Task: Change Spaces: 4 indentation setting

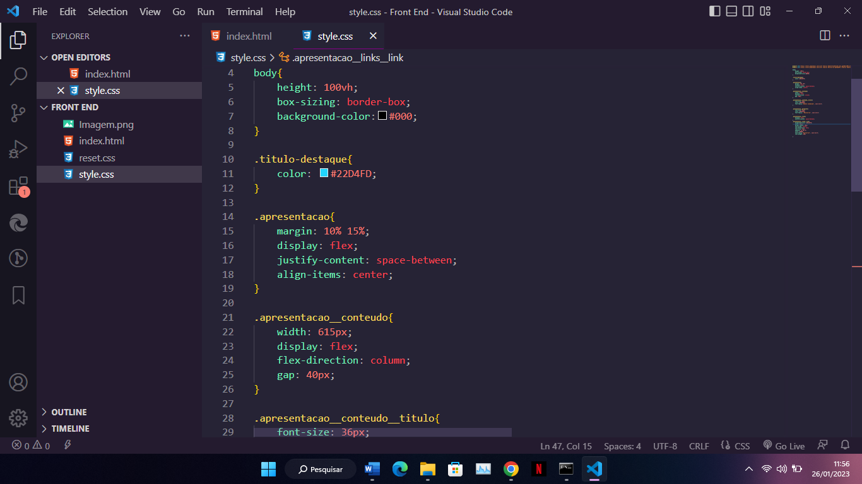Action: (x=622, y=446)
